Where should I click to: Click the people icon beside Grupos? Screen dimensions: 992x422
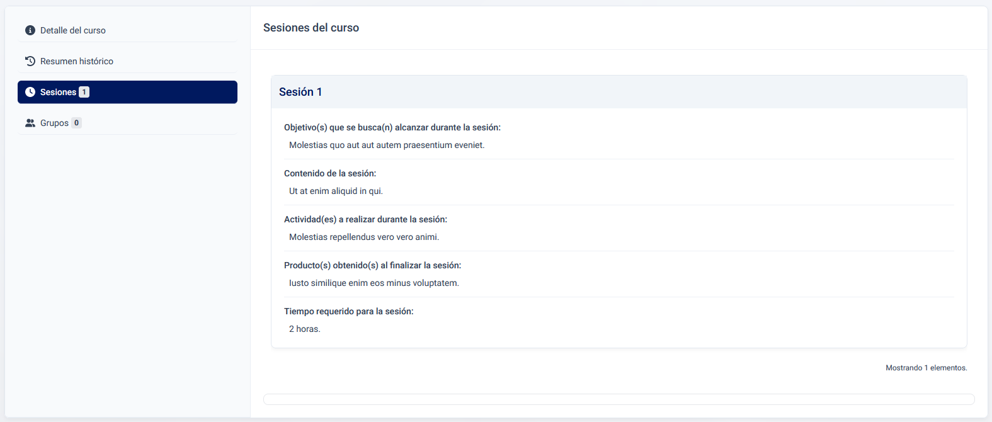[x=30, y=123]
